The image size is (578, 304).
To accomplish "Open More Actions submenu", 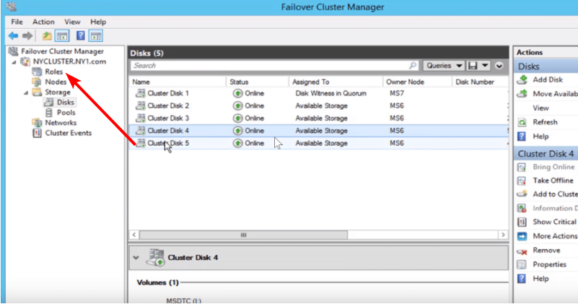I will (x=548, y=236).
